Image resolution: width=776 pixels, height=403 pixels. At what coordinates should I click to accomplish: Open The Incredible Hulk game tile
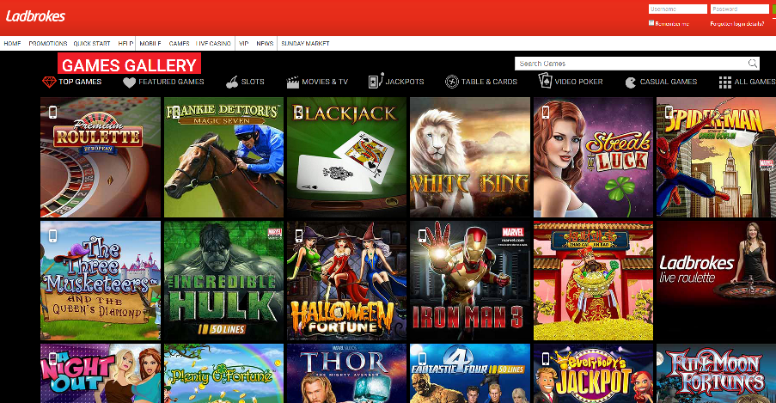click(x=223, y=281)
